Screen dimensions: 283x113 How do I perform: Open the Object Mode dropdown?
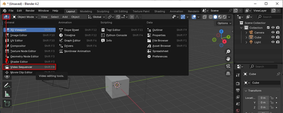click(25, 17)
